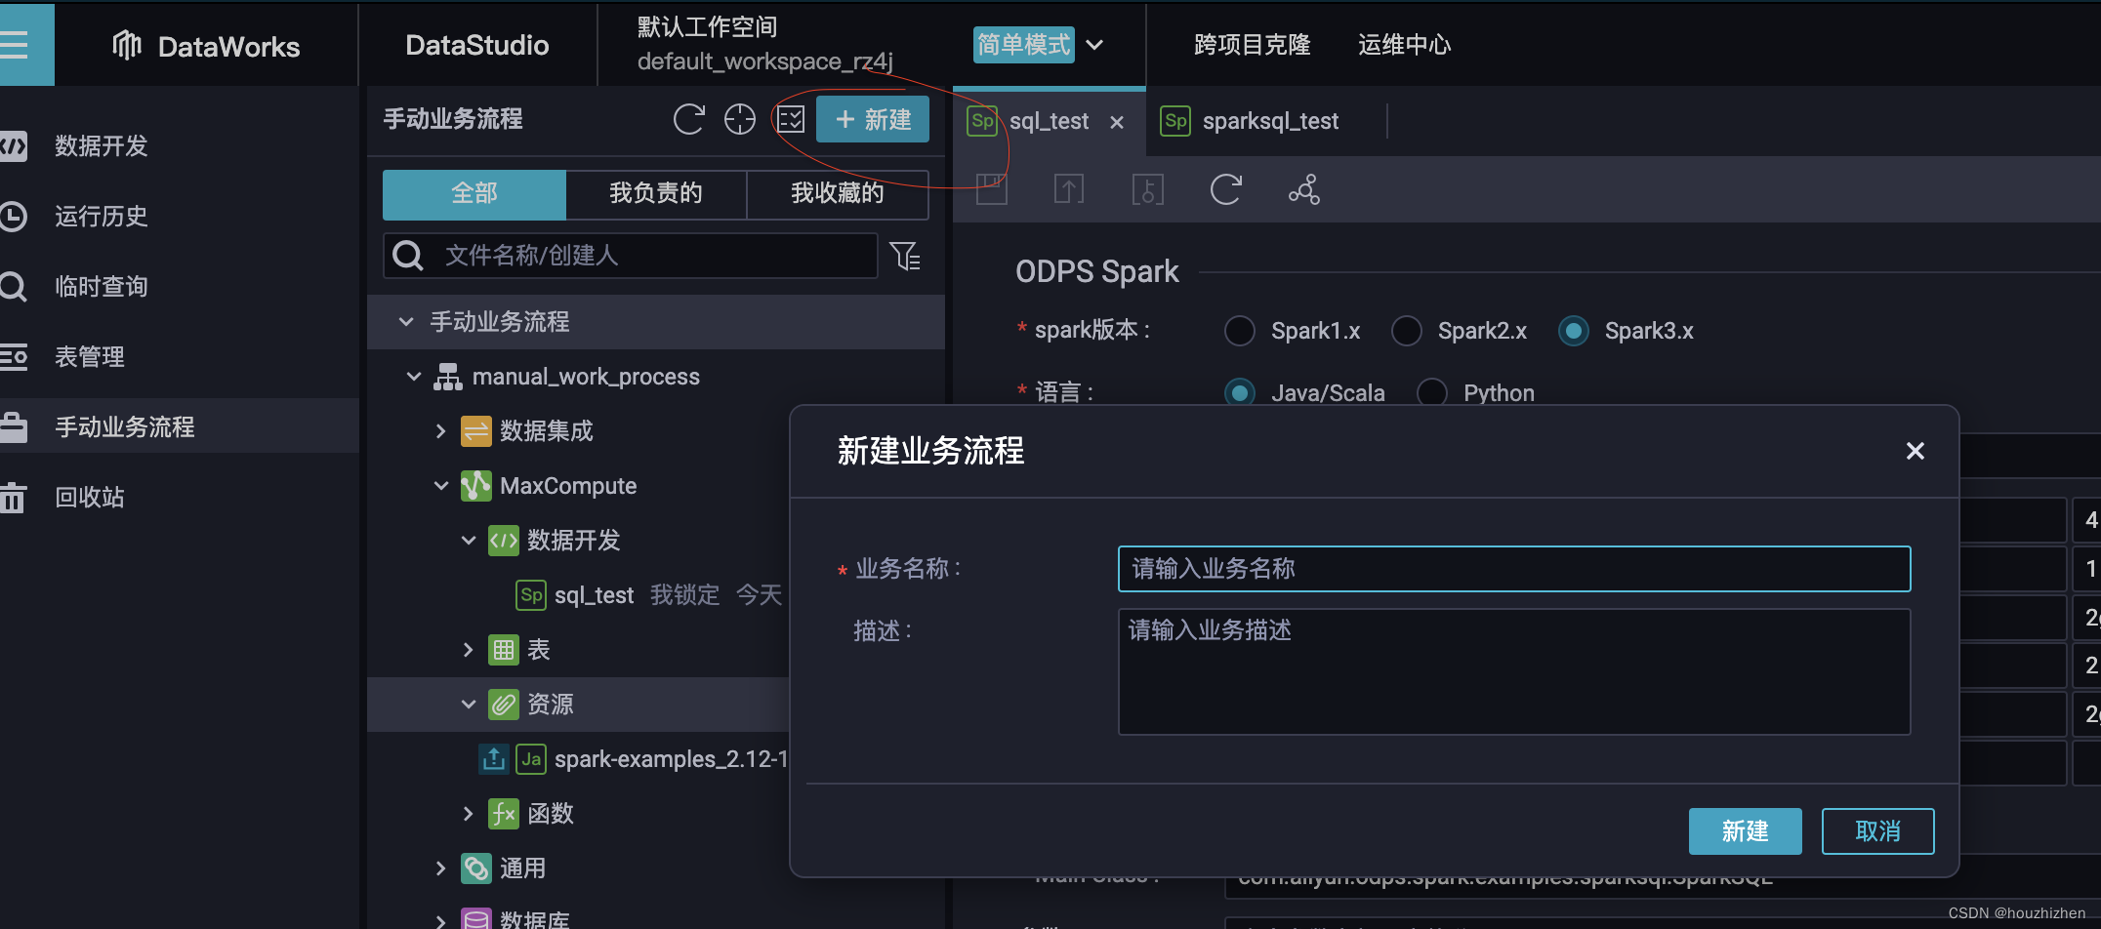
Task: Close the 新建业务流程 dialog
Action: [1916, 451]
